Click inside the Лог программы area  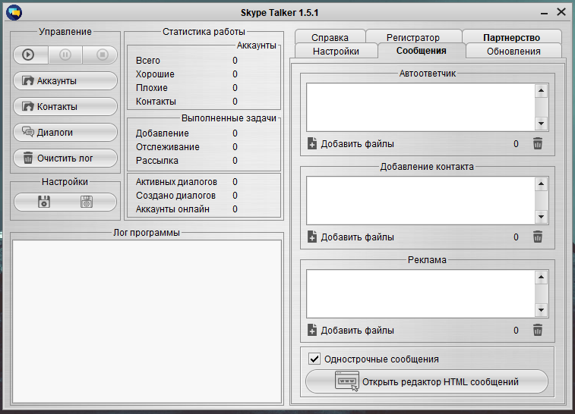click(x=147, y=321)
